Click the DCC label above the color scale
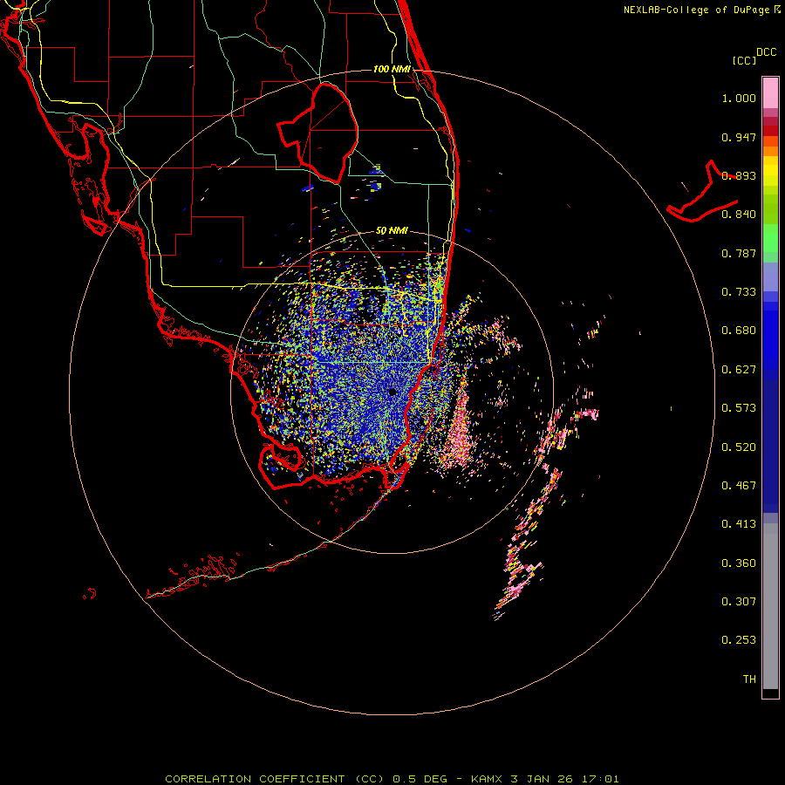This screenshot has height=785, width=785. [766, 52]
